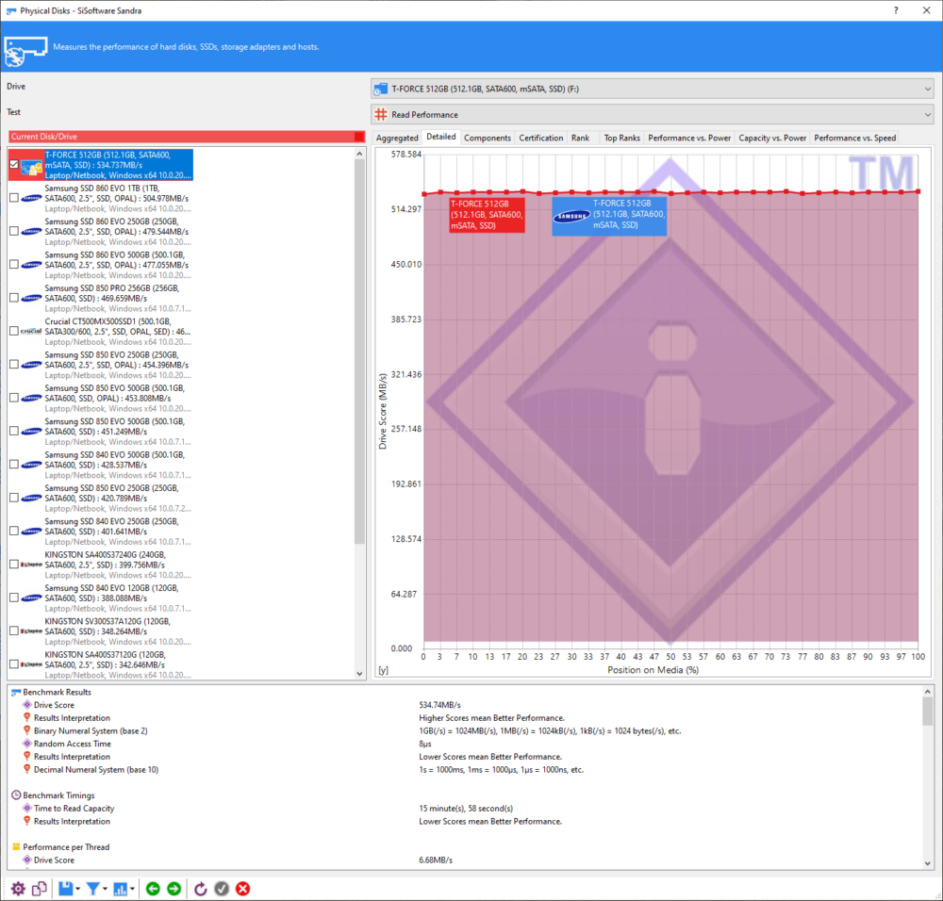Click the hash icon beside Read Performance
The image size is (943, 901).
coord(381,114)
